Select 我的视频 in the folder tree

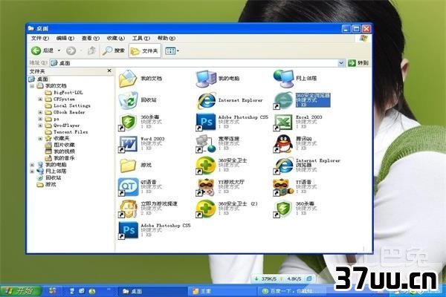tap(64, 151)
